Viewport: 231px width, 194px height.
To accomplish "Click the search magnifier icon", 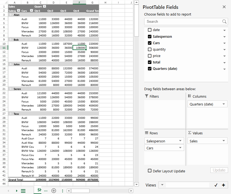I will pos(224,21).
